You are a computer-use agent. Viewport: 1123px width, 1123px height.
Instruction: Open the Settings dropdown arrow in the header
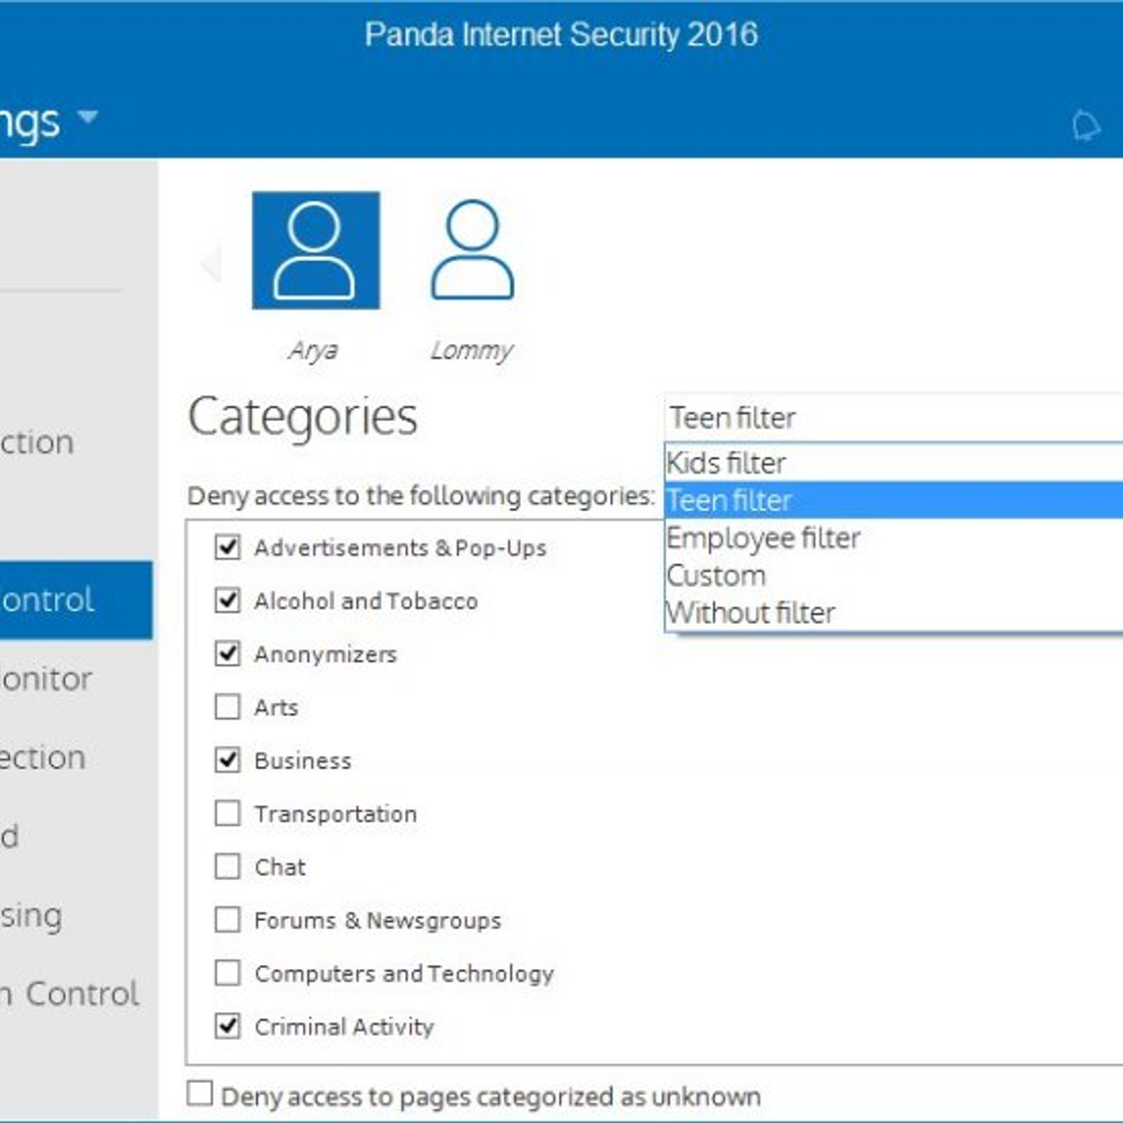88,116
